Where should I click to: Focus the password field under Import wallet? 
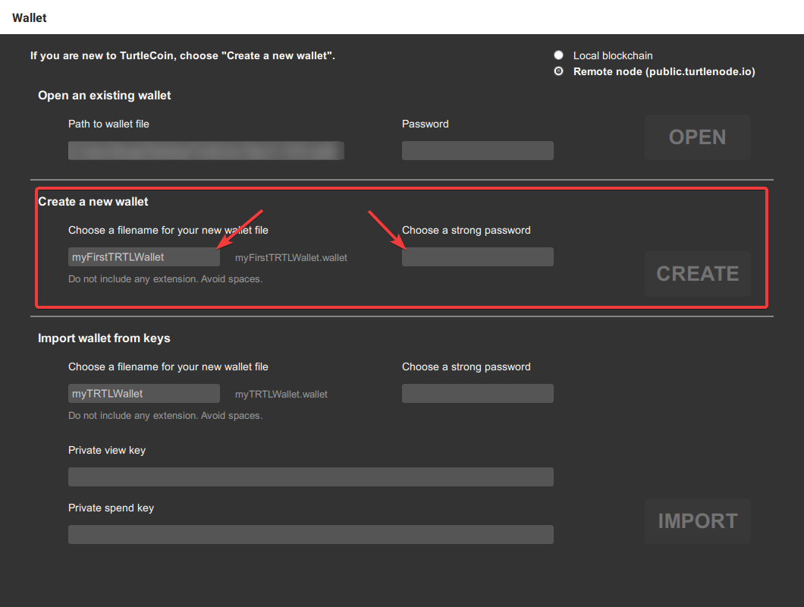click(477, 394)
